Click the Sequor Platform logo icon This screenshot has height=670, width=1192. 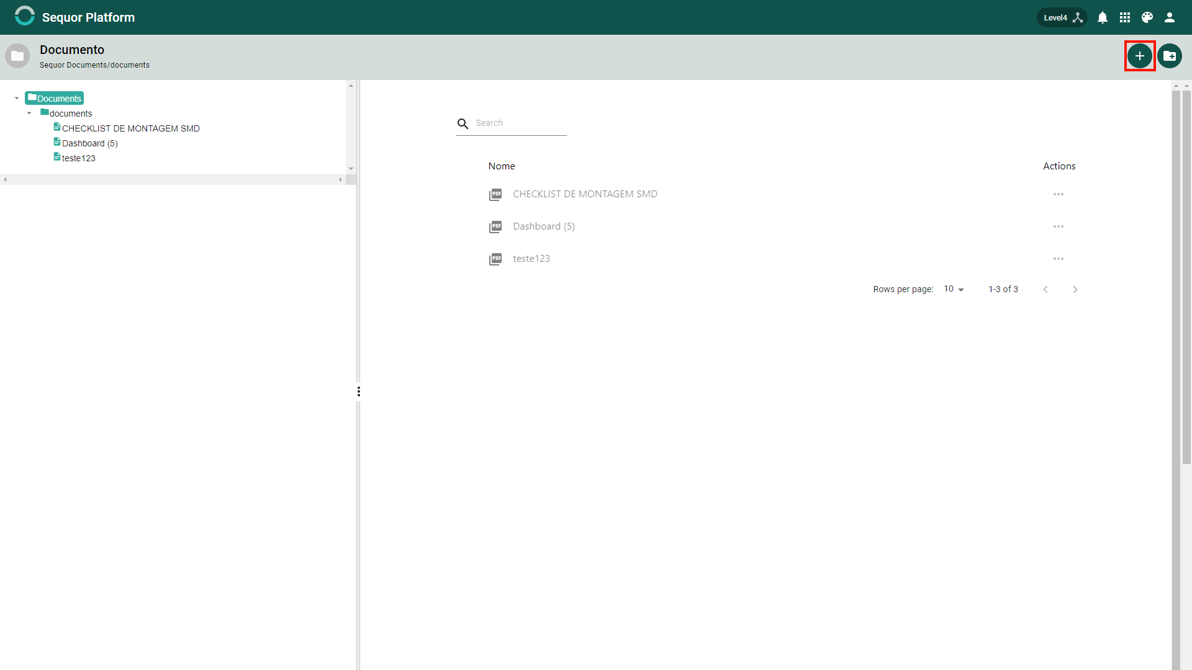(x=25, y=17)
